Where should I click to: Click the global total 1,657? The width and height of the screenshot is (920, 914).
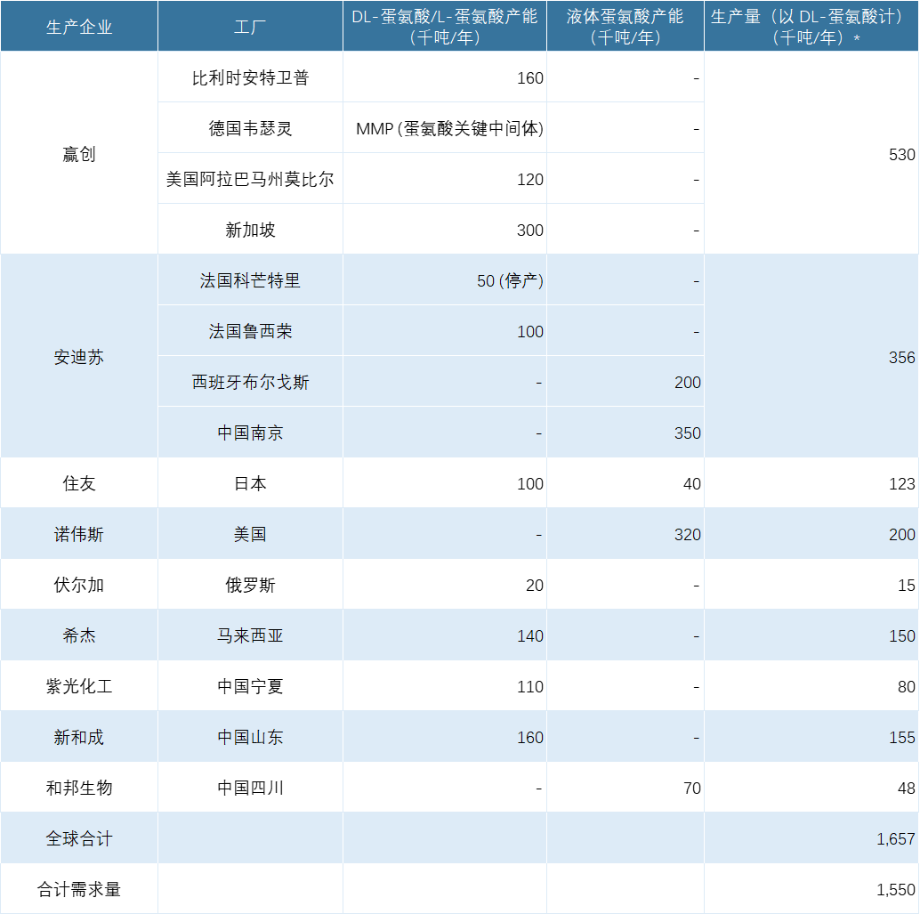pyautogui.click(x=811, y=838)
